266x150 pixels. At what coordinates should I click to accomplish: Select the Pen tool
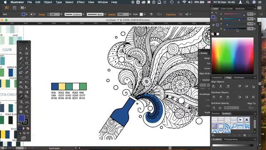[21, 58]
